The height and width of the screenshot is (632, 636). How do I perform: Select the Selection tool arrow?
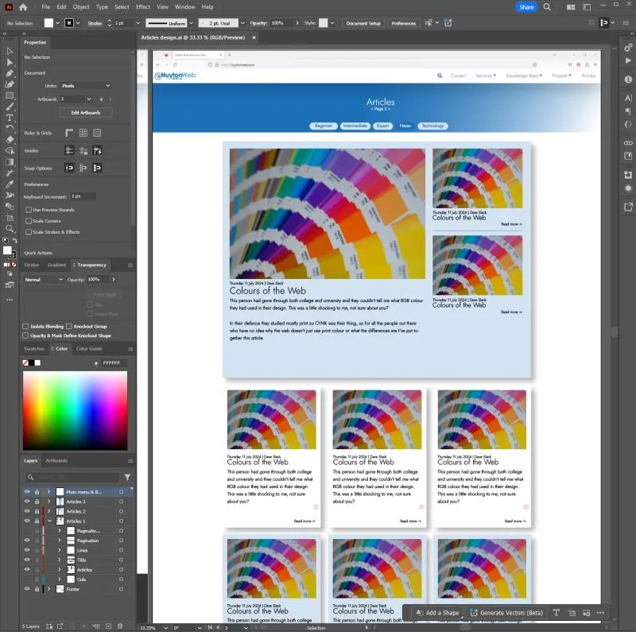point(10,50)
